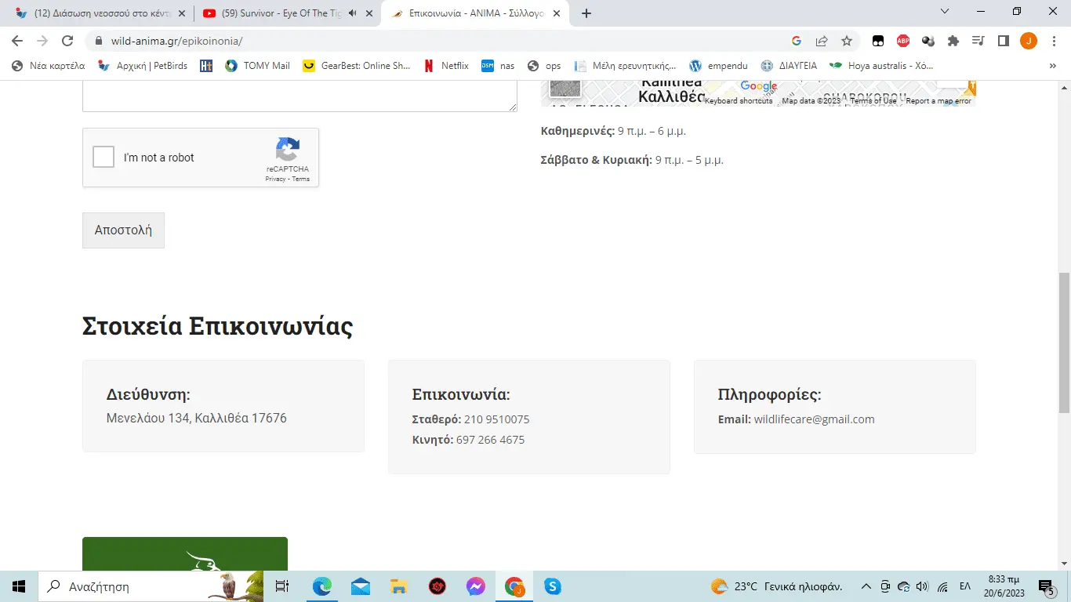Open the Extensions puzzle menu
This screenshot has width=1071, height=602.
tap(953, 41)
